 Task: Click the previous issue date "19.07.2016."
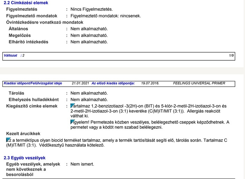point(150,83)
